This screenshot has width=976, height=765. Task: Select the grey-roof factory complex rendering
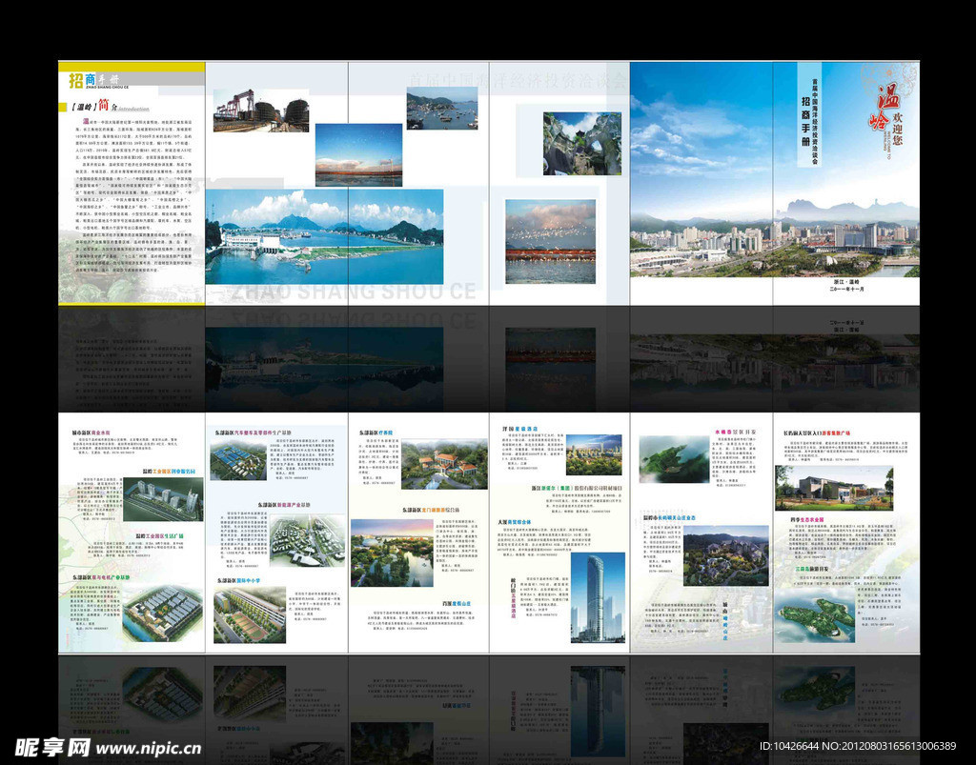pos(163,614)
